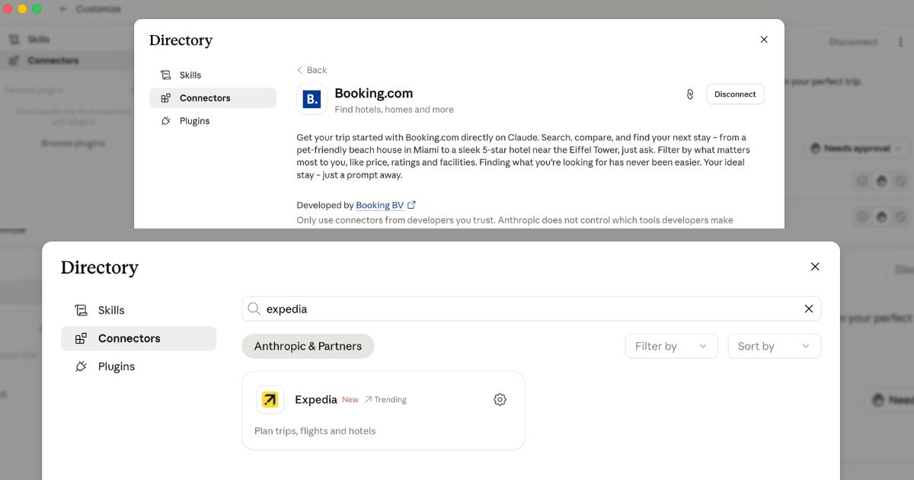Copy link icon beside the Disconnect button
This screenshot has width=914, height=480.
pyautogui.click(x=690, y=94)
